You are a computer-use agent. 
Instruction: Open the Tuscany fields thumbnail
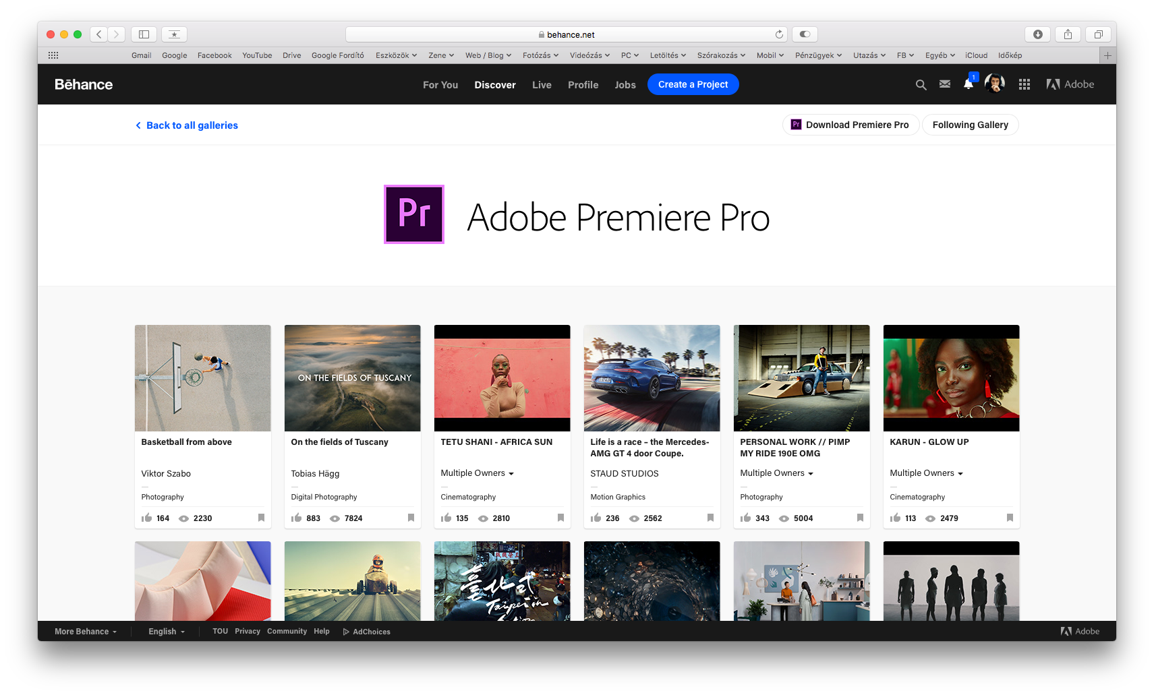(352, 378)
